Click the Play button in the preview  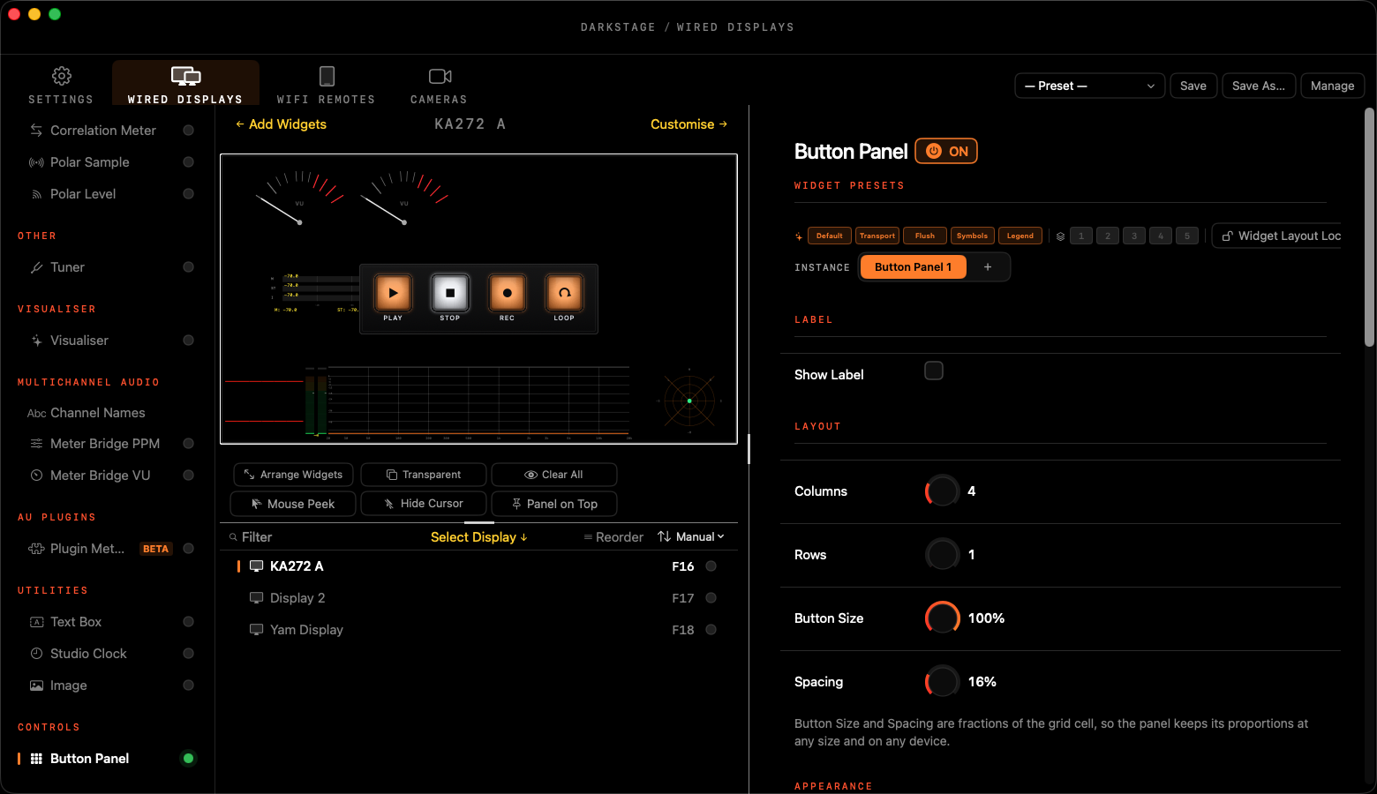[x=393, y=293]
